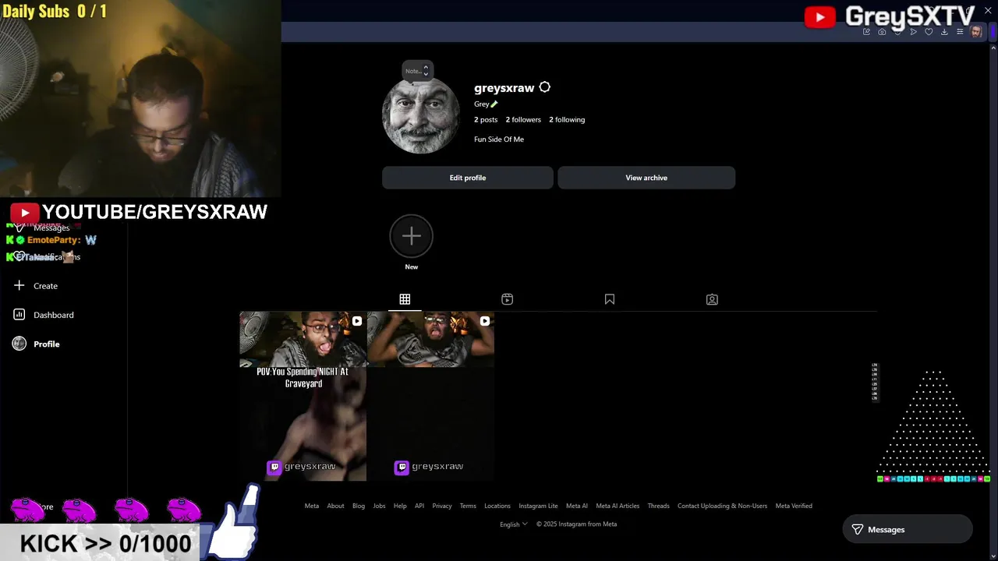Screen dimensions: 998x561
Task: Click Edit profile button
Action: pyautogui.click(x=468, y=178)
